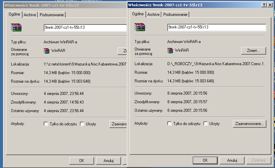Click the WinRAR archive icon in right window
This screenshot has height=168, width=275.
(140, 27)
